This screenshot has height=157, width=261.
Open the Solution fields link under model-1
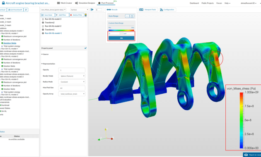coord(10,43)
